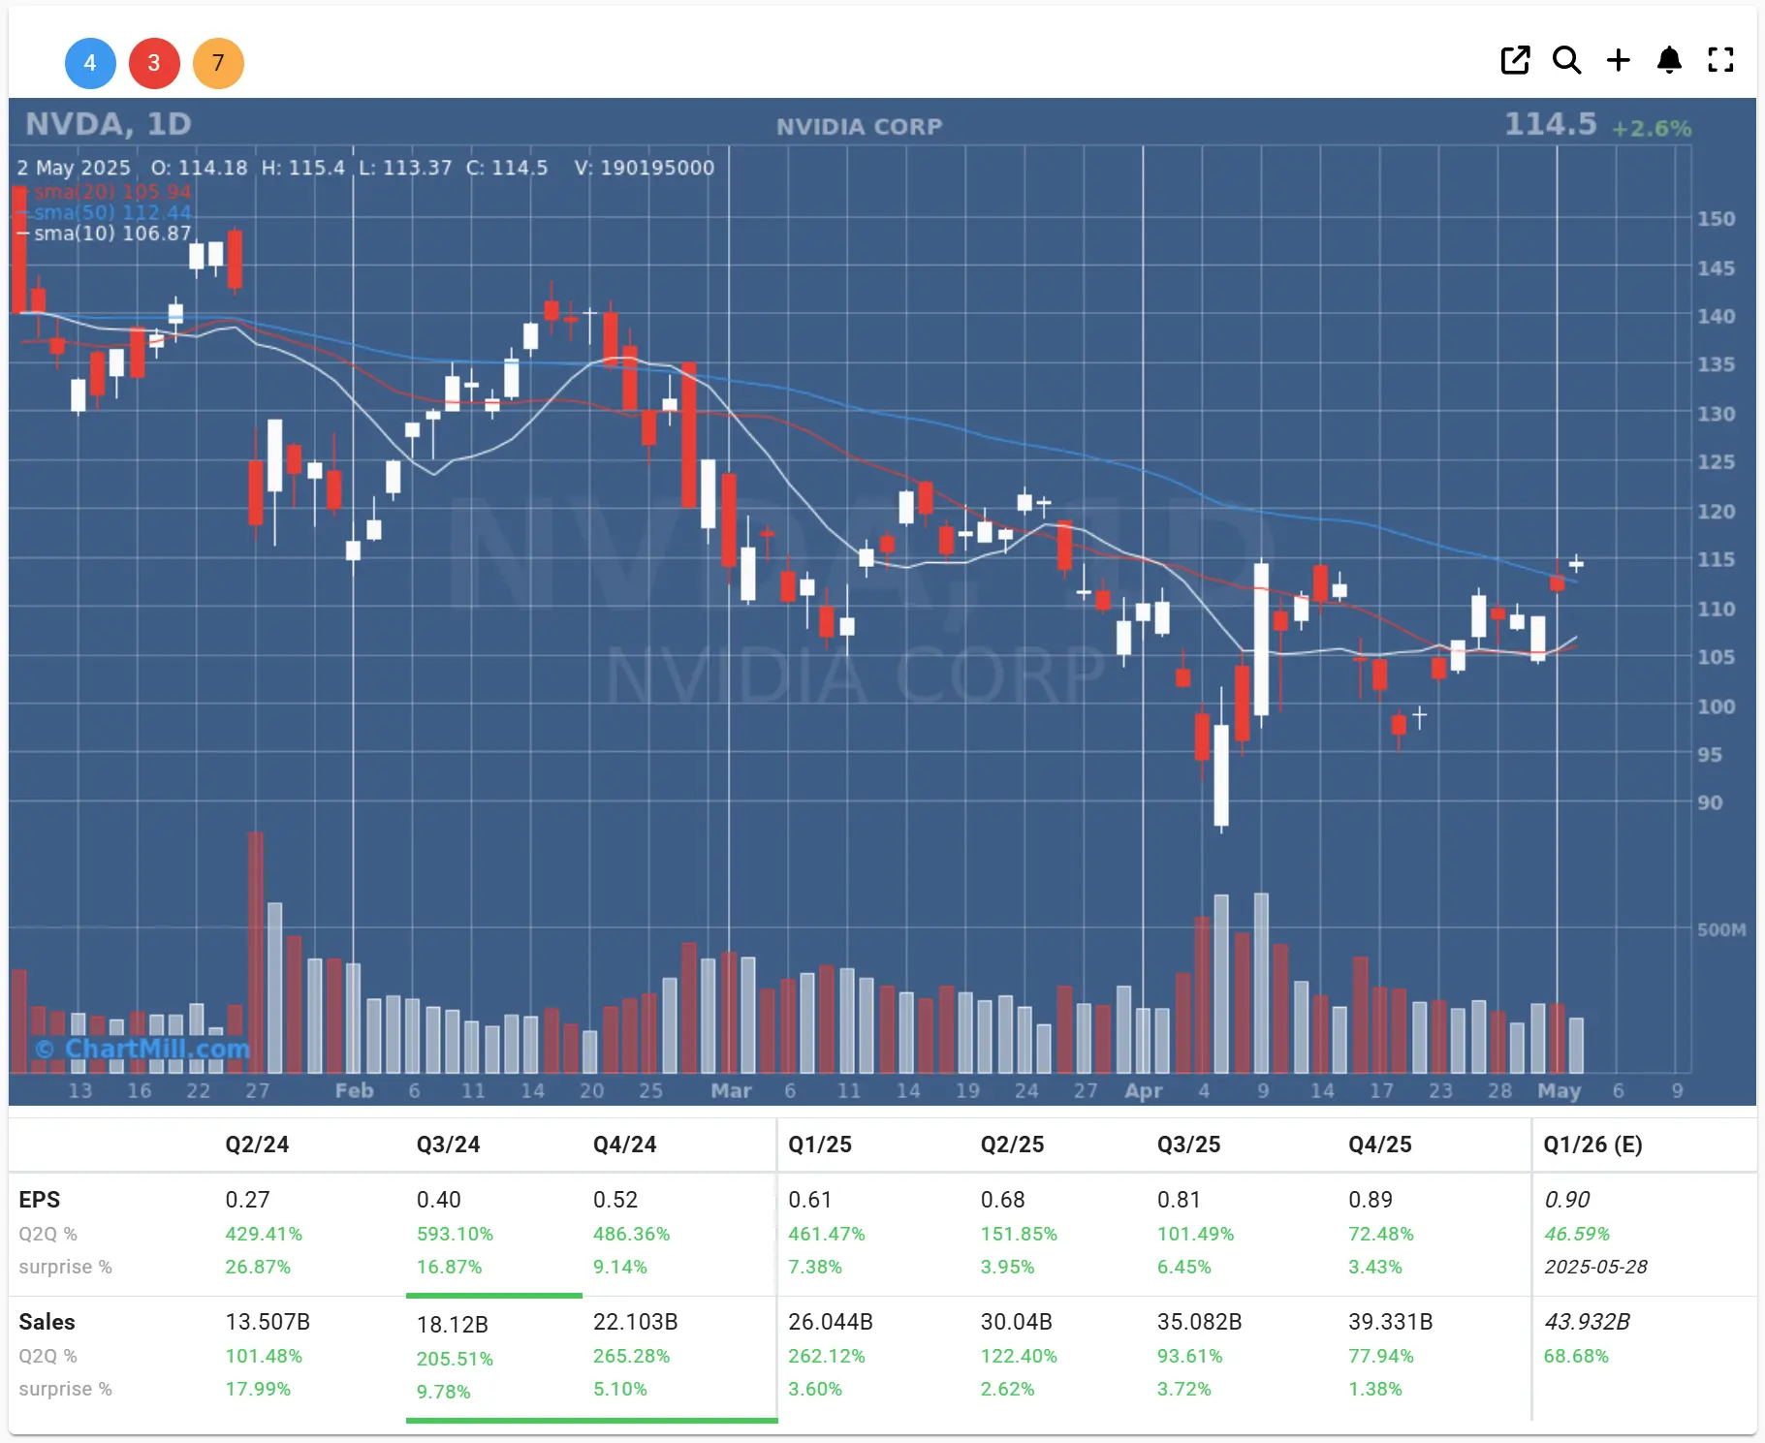Click EPS value 0.27

click(247, 1200)
